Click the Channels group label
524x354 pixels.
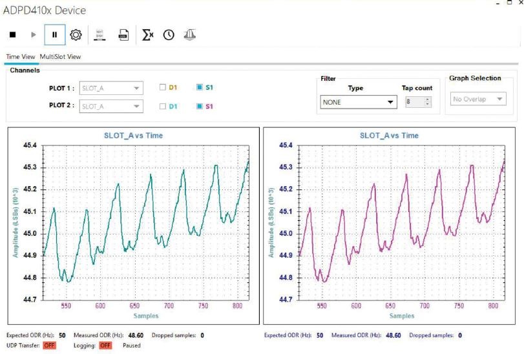point(25,70)
